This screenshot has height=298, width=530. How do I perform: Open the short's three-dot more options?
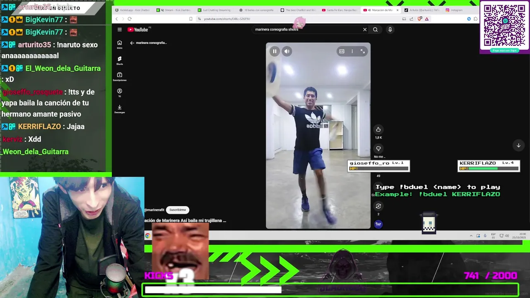[x=352, y=51]
